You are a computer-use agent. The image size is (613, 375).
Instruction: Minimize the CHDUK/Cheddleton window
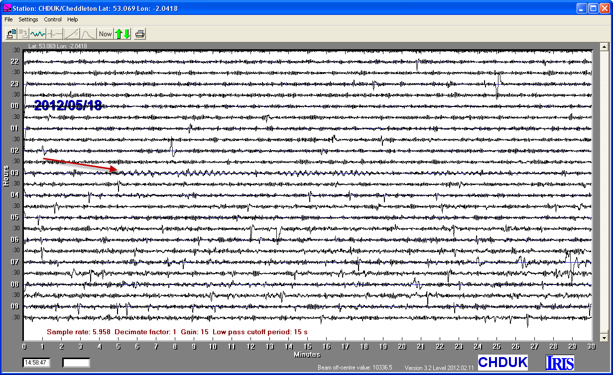582,8
